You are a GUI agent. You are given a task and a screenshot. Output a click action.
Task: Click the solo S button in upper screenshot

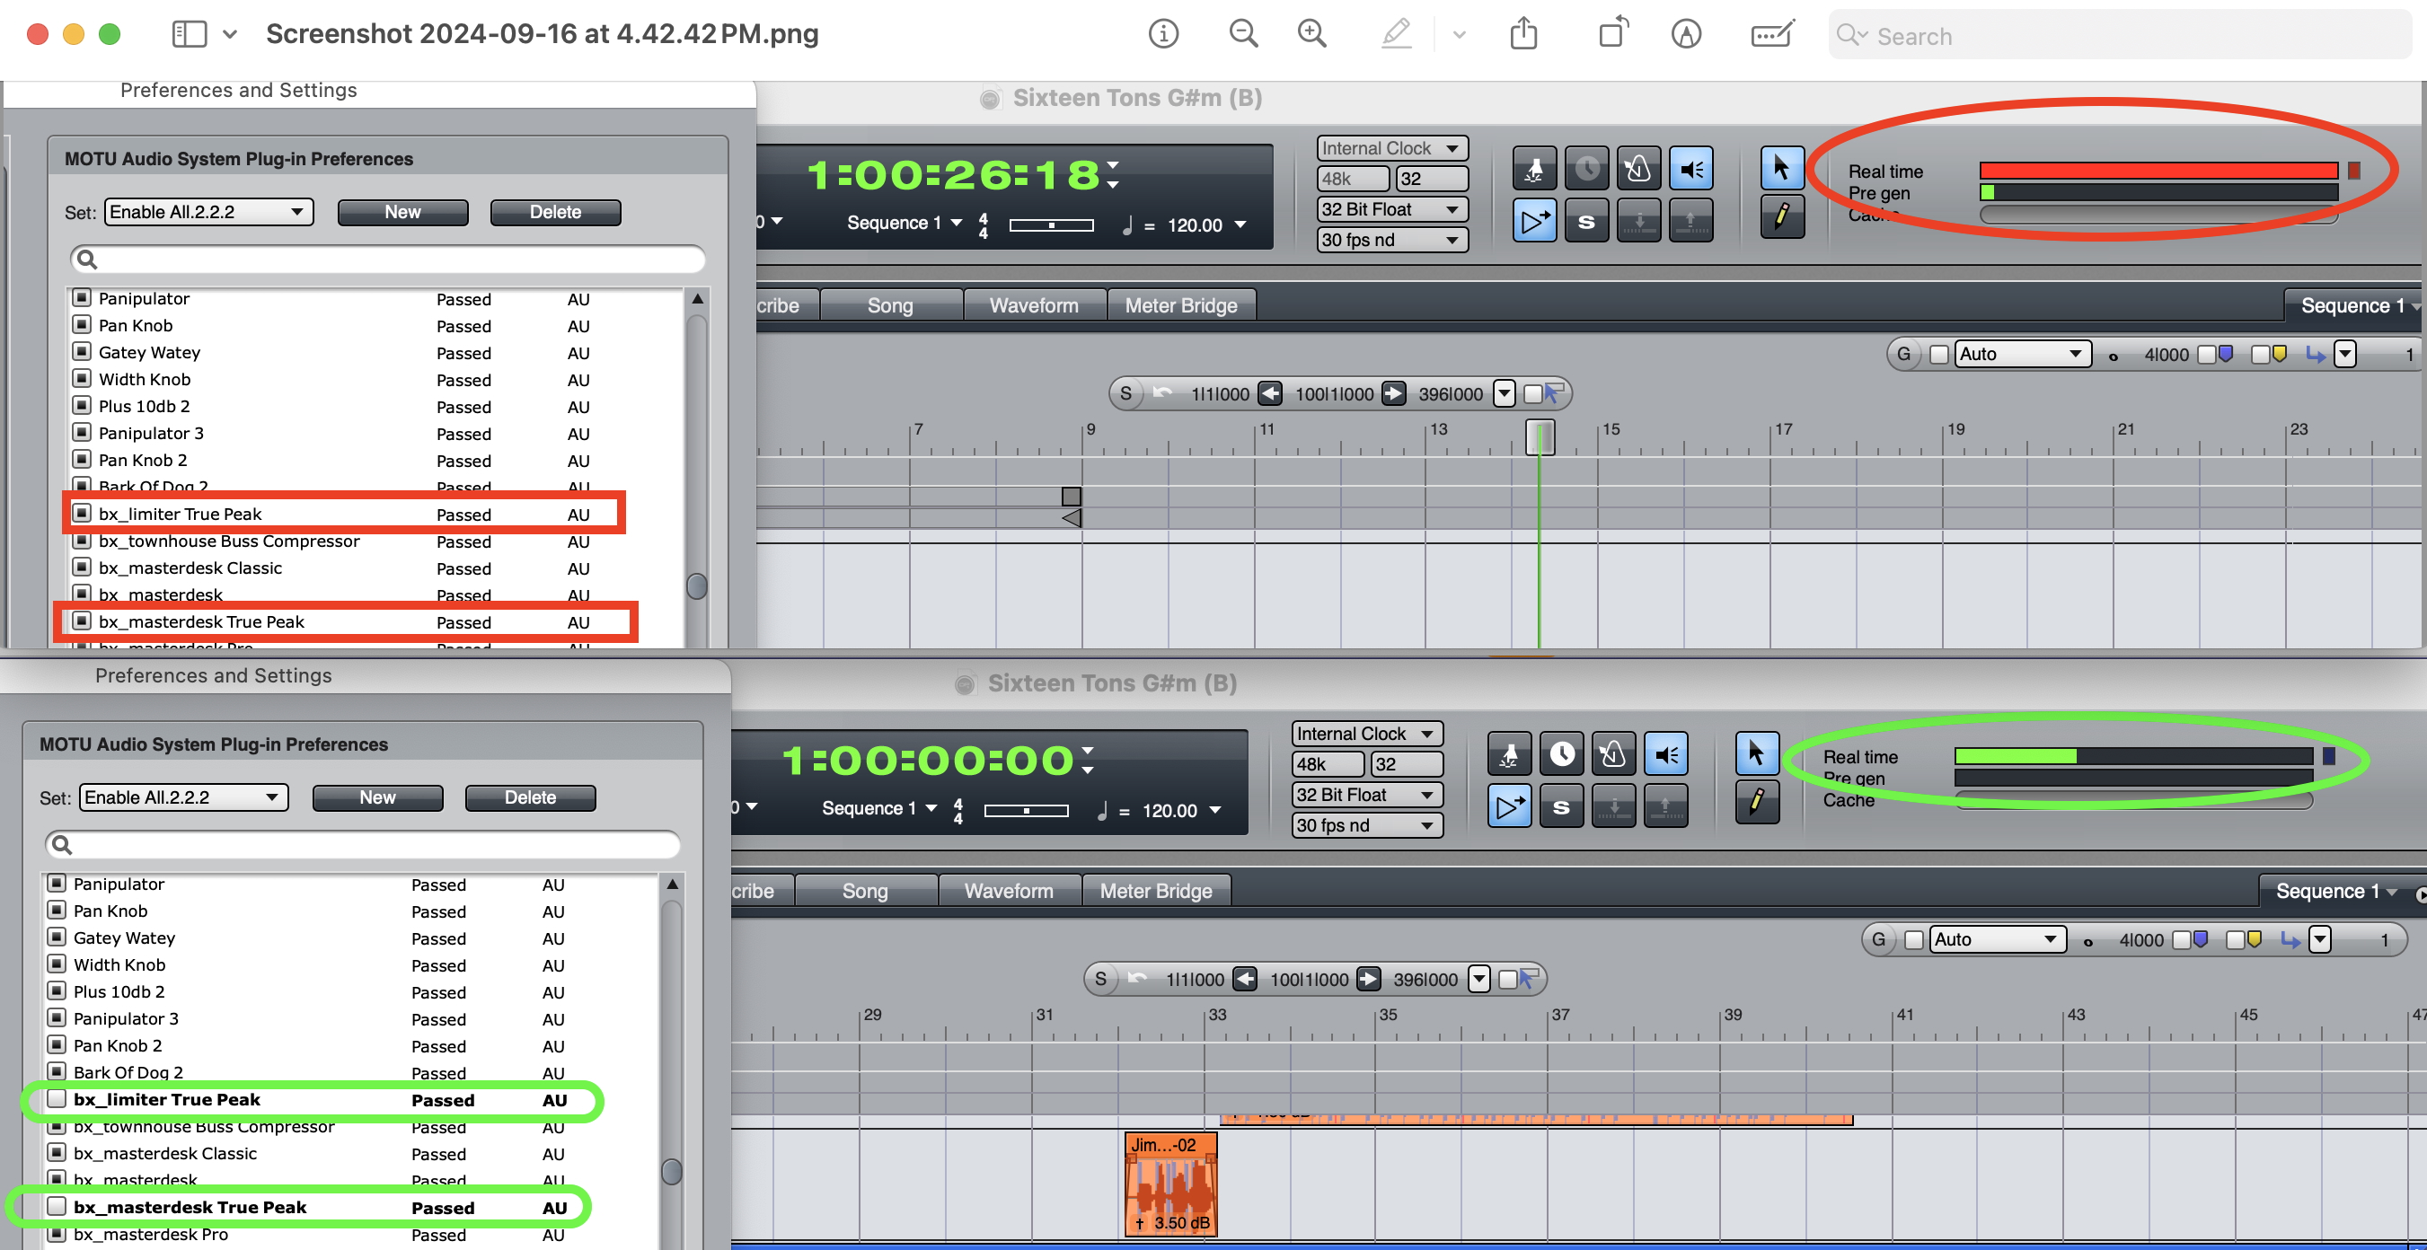pyautogui.click(x=1586, y=222)
